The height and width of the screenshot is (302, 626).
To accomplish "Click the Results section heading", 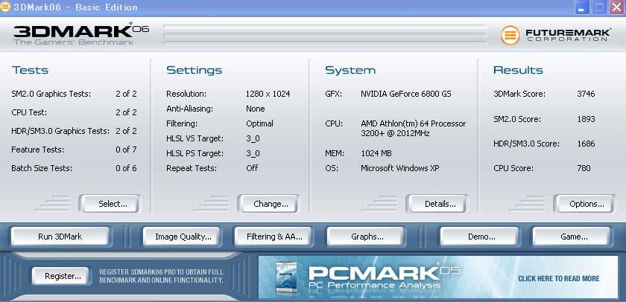I will 518,70.
